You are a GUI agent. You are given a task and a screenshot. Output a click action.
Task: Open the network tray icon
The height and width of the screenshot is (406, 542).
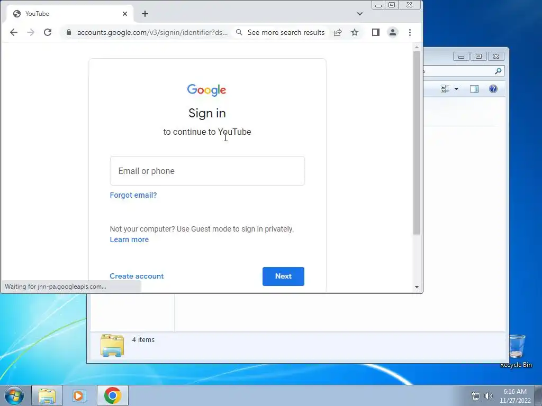476,396
